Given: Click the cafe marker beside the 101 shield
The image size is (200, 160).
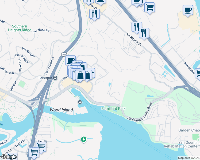Looking at the screenshot, I should (70, 60).
